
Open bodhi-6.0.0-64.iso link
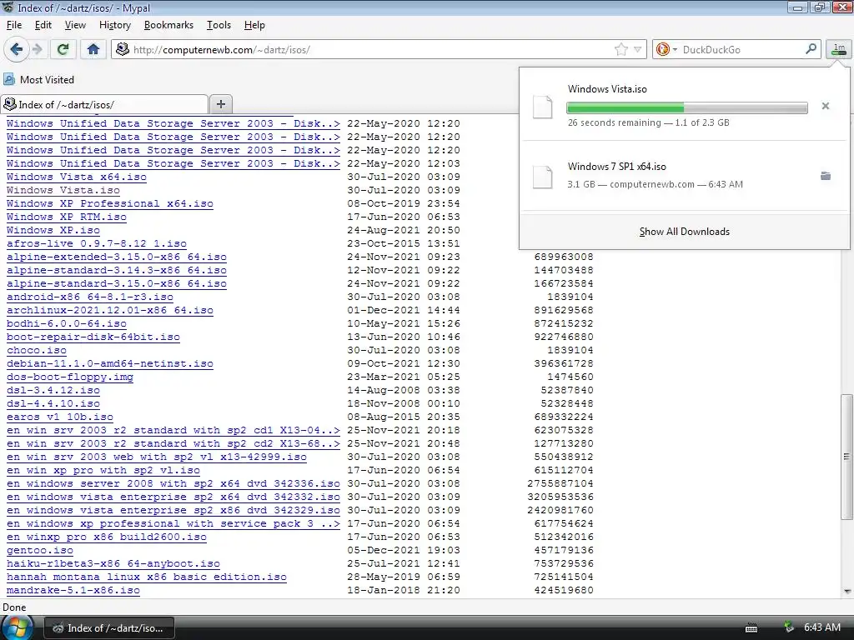[67, 324]
